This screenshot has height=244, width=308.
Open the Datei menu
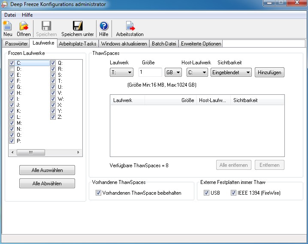[x=10, y=15]
